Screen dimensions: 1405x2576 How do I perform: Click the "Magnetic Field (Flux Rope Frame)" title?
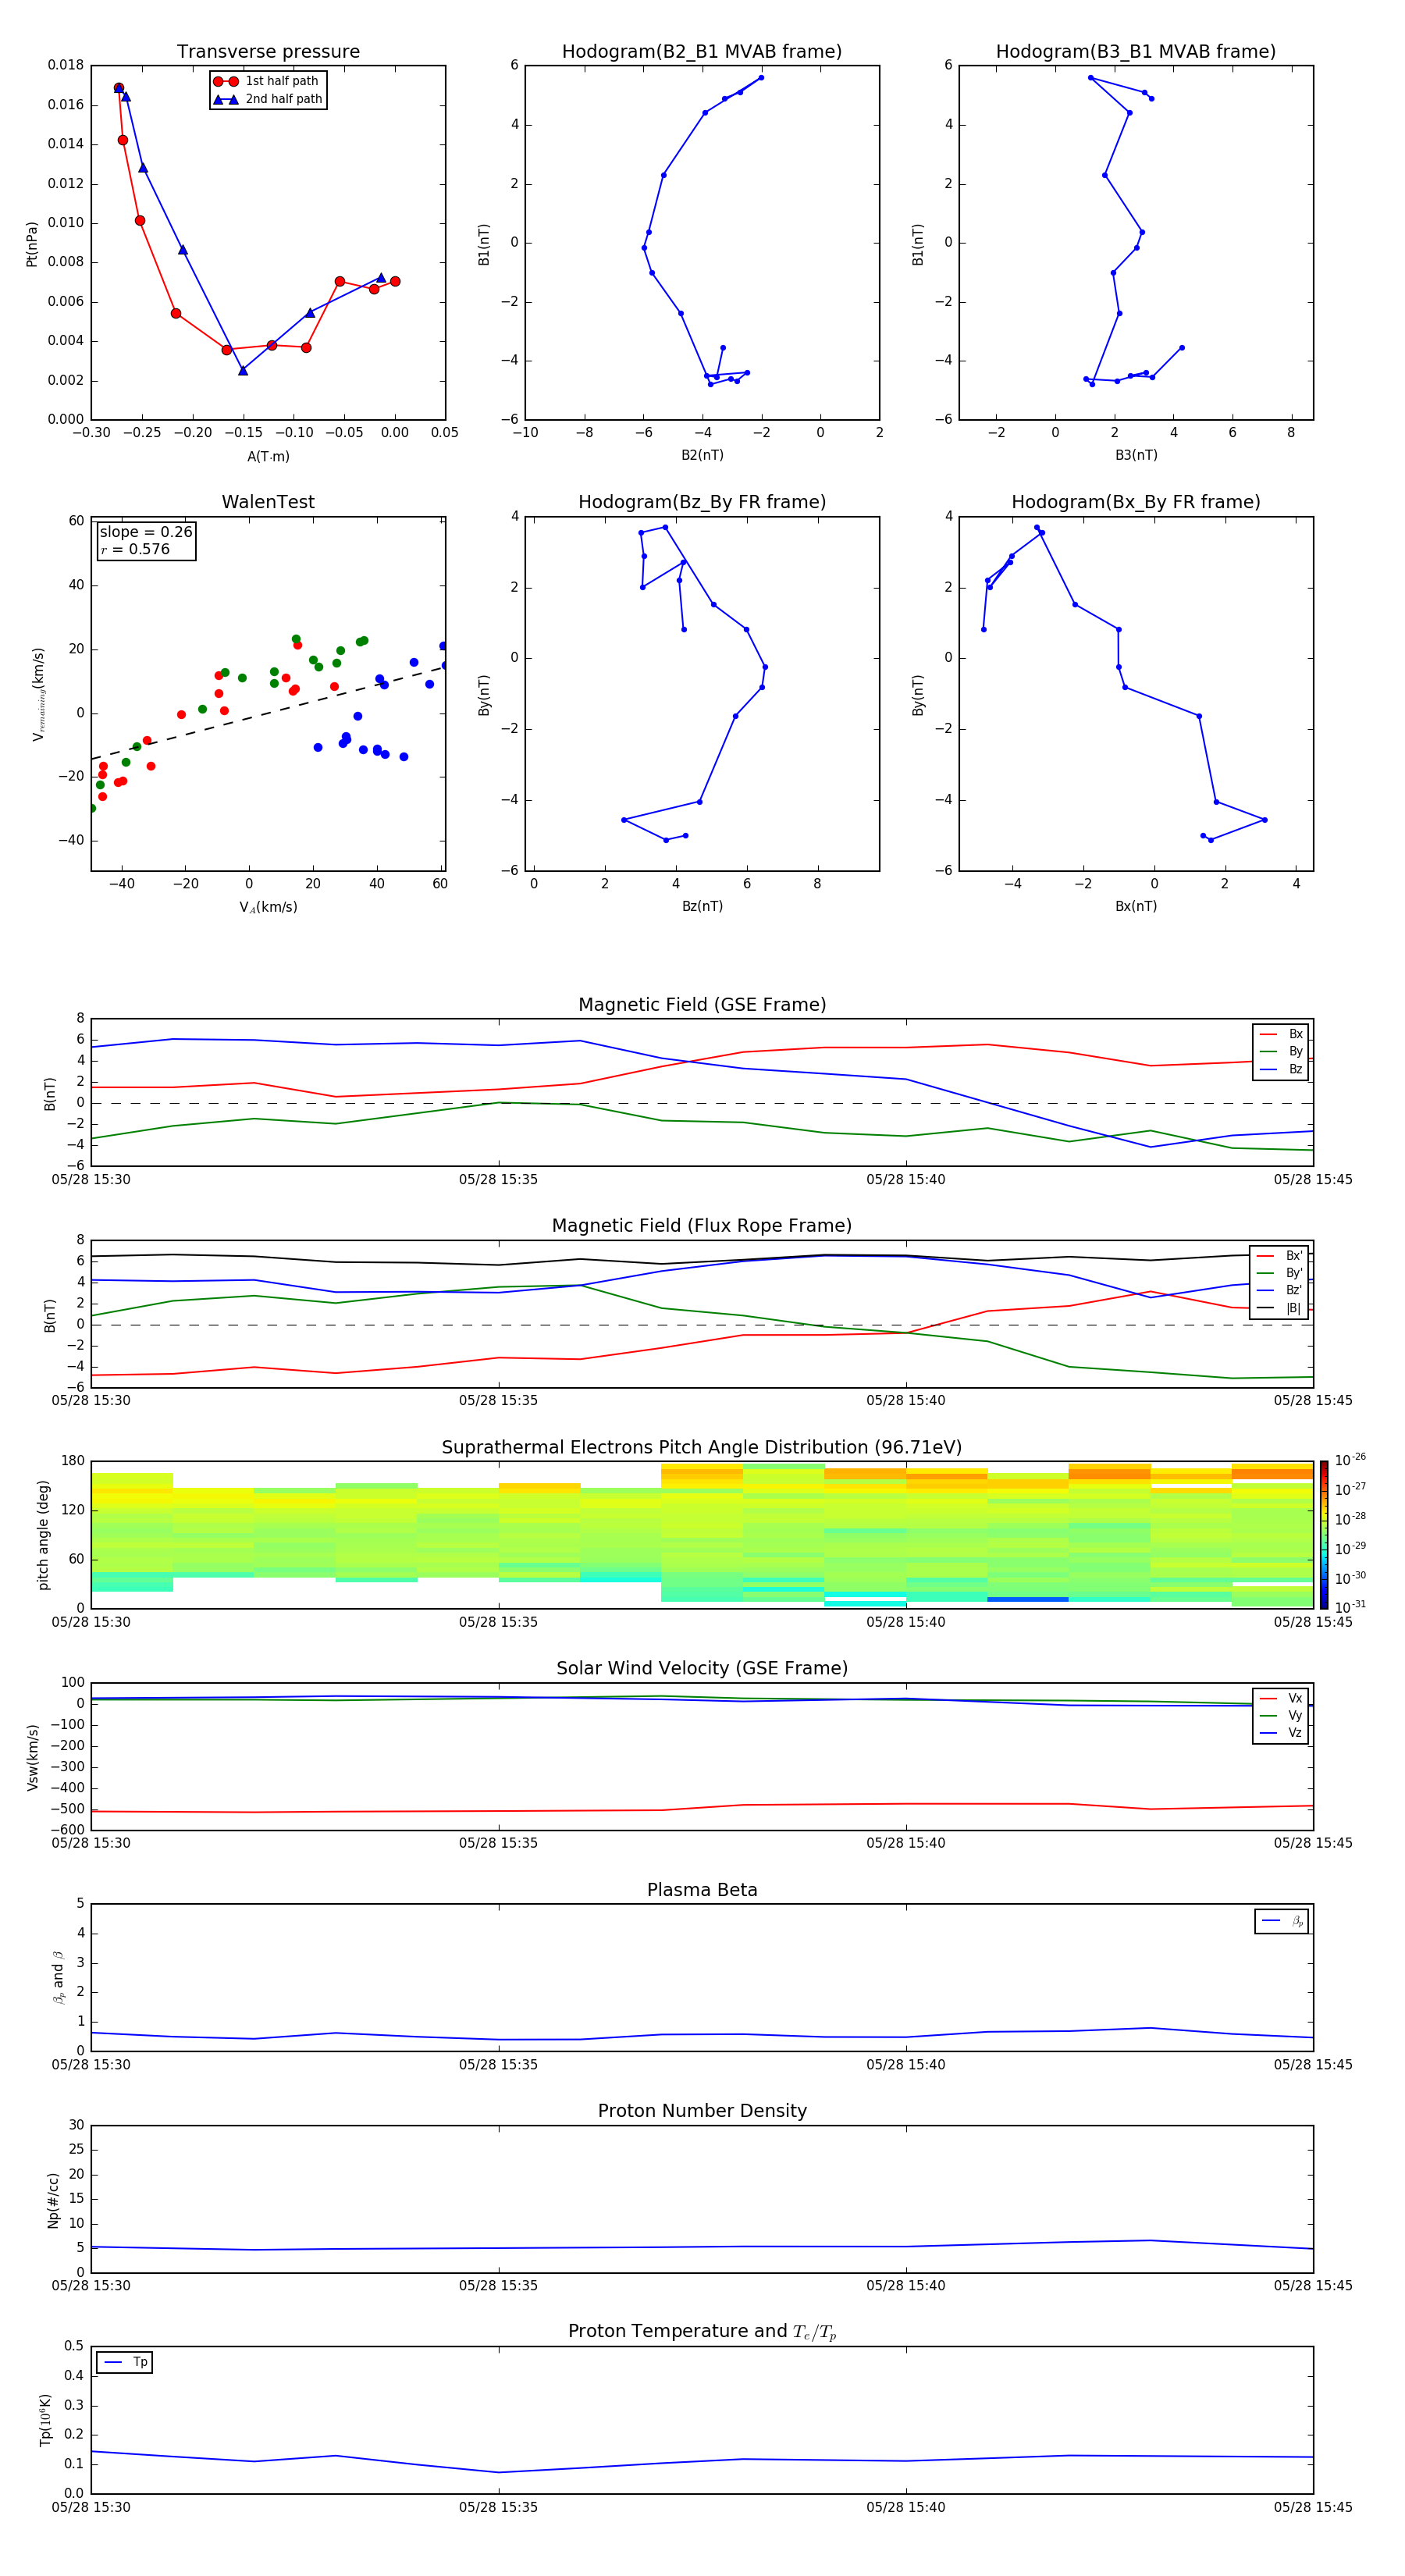tap(702, 1226)
